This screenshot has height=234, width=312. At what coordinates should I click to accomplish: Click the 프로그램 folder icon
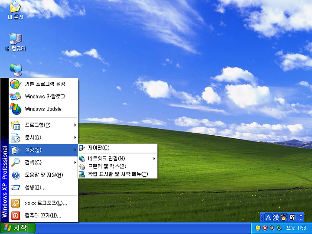coord(15,125)
